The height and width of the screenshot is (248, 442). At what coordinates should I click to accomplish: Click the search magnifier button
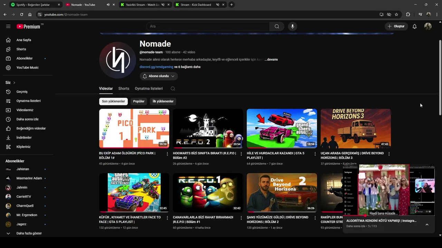point(277,26)
